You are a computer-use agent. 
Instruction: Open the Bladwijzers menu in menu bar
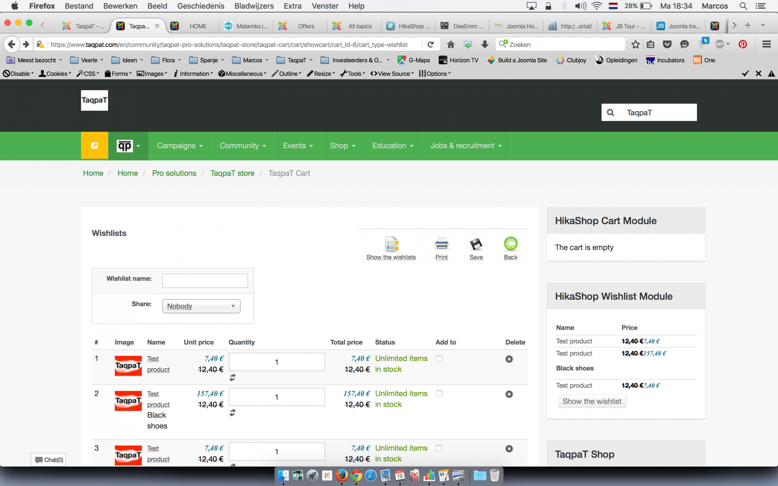click(254, 6)
